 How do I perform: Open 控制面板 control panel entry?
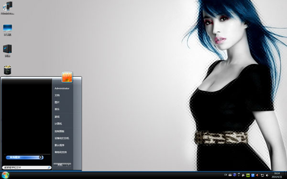[59, 131]
